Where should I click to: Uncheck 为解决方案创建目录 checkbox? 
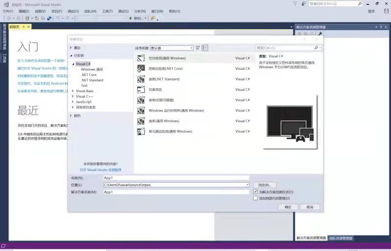255,192
